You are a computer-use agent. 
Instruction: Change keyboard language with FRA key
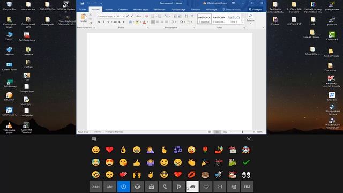point(247,187)
